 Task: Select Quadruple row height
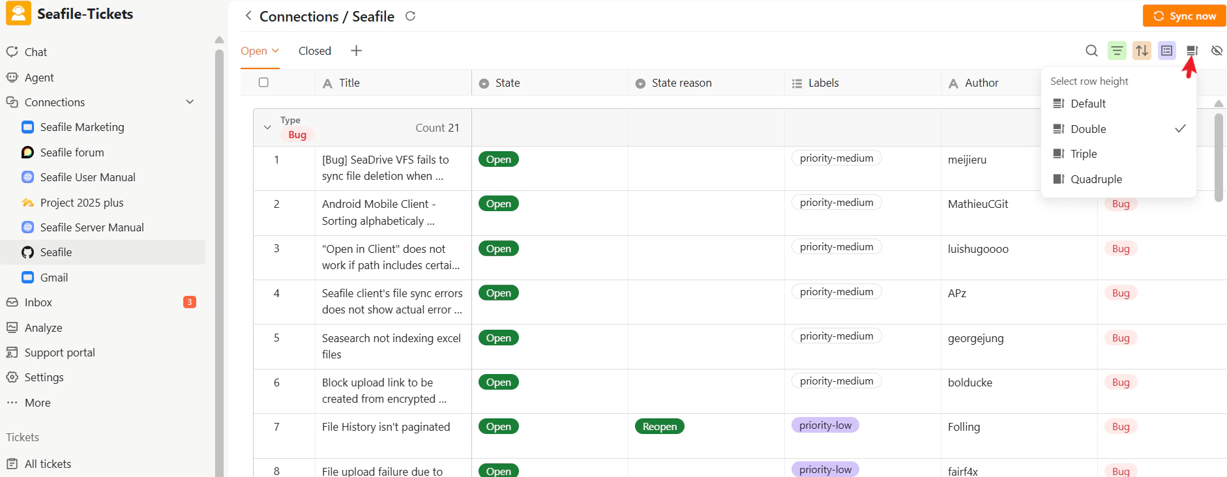pos(1119,179)
